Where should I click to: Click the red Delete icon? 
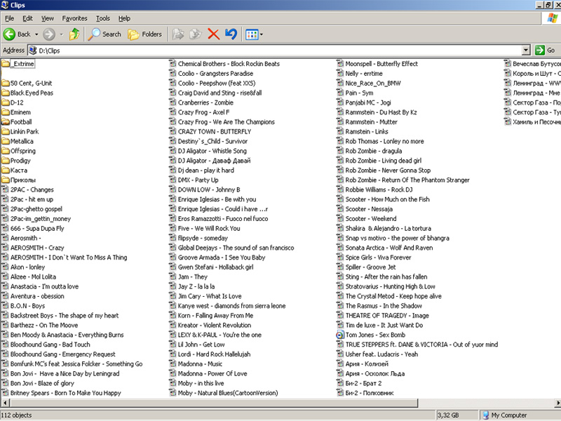pyautogui.click(x=214, y=34)
